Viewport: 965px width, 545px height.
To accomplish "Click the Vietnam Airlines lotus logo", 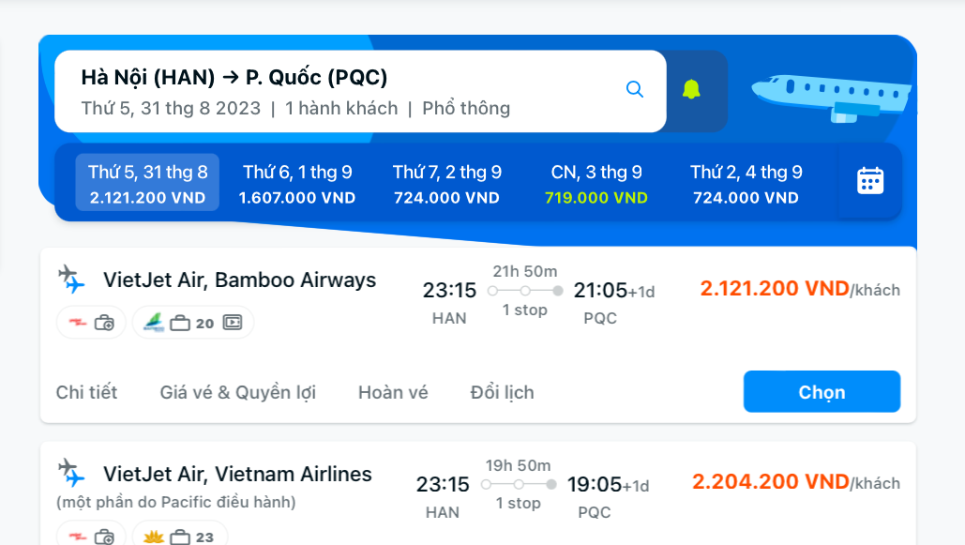I will 153,536.
